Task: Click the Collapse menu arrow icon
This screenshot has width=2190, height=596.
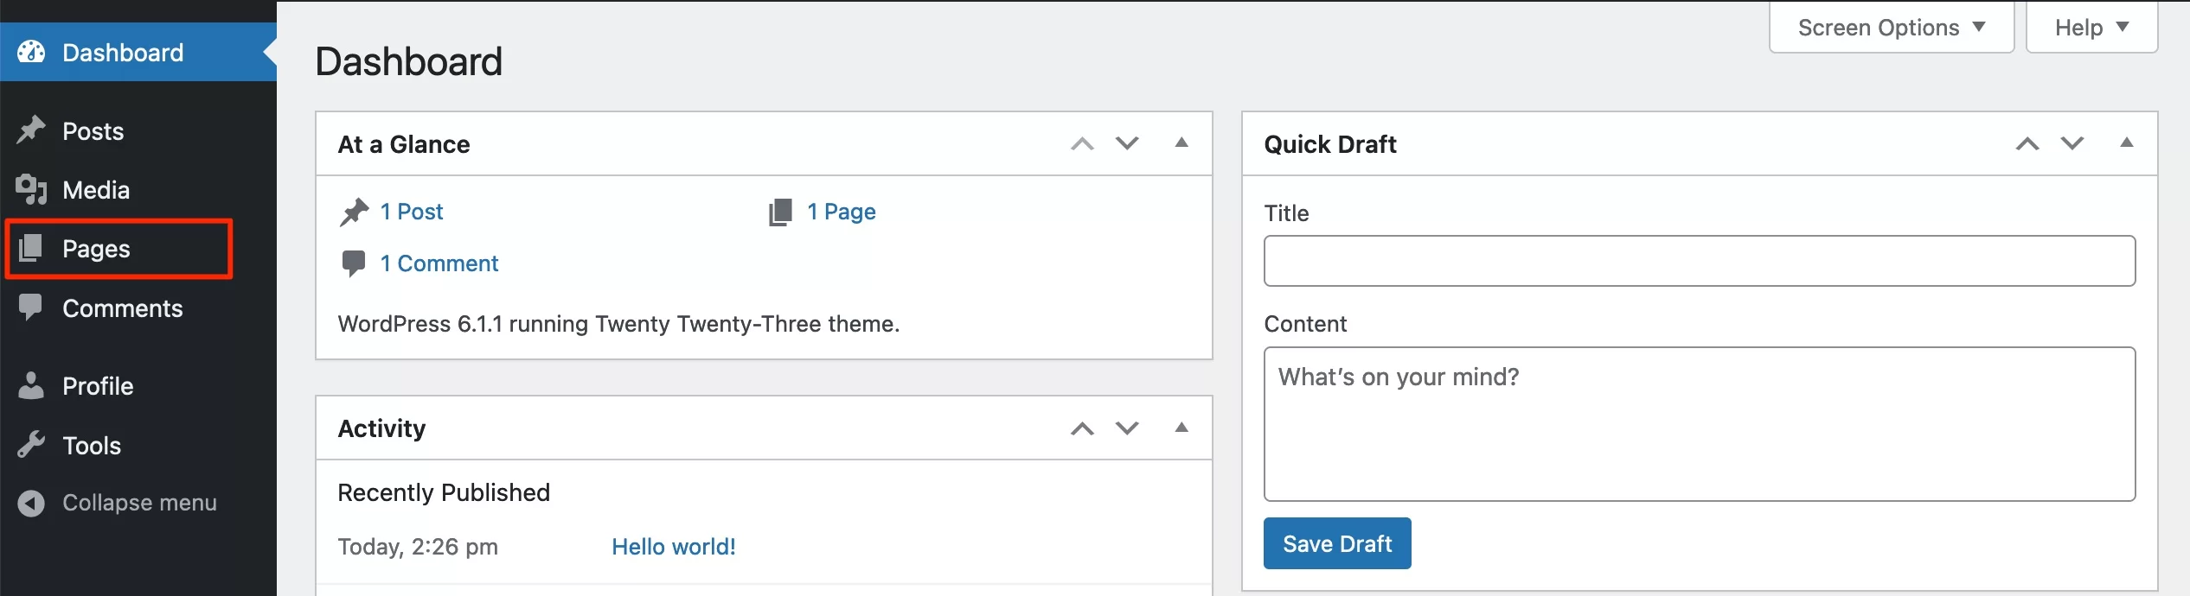Action: point(31,503)
